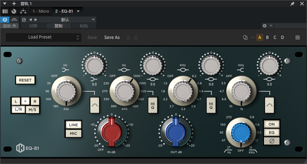Image resolution: width=307 pixels, height=164 pixels.
Task: Select snapshot D
Action: pyautogui.click(x=282, y=37)
